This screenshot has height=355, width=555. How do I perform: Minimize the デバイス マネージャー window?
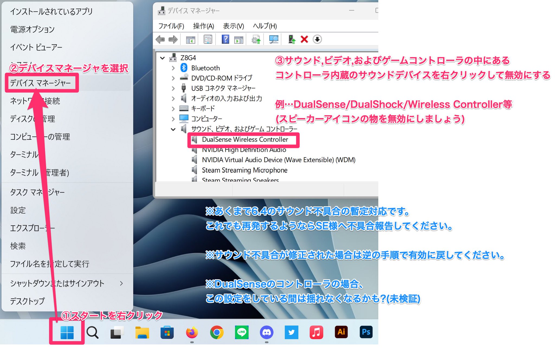(352, 10)
